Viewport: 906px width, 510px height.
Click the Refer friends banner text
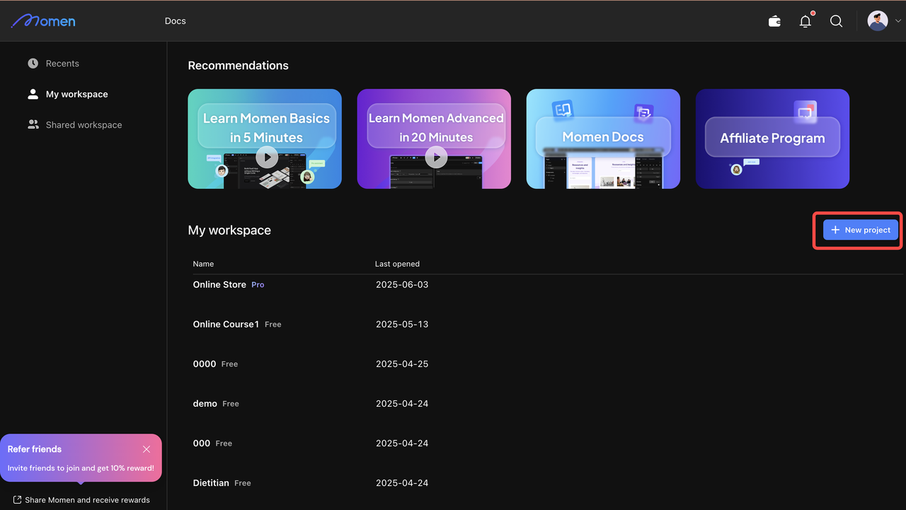(x=35, y=449)
